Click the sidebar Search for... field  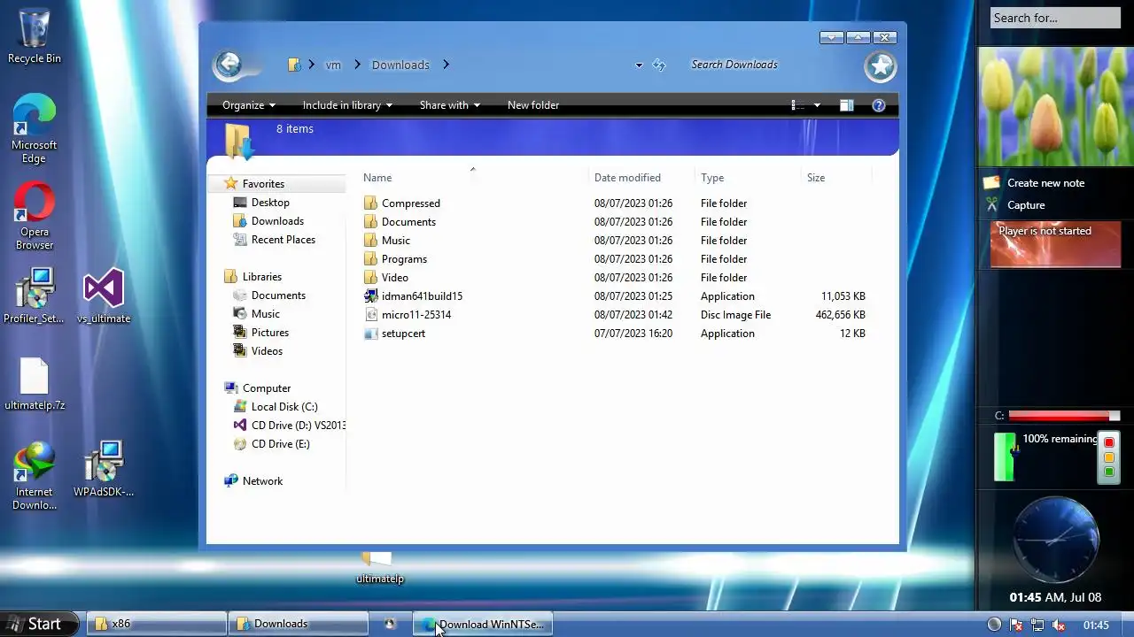(1055, 18)
